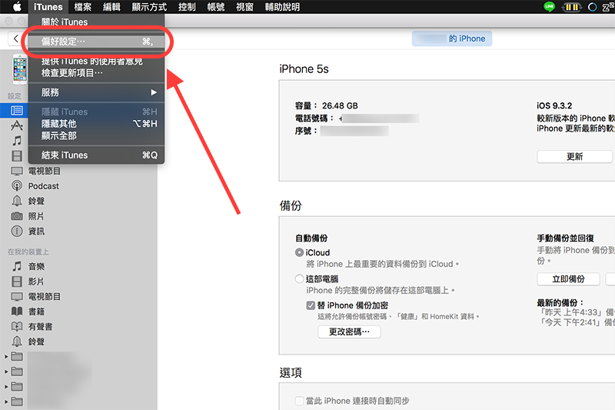615x410 pixels.
Task: Select 書籍 (Books) in device sidebar
Action: [x=36, y=312]
